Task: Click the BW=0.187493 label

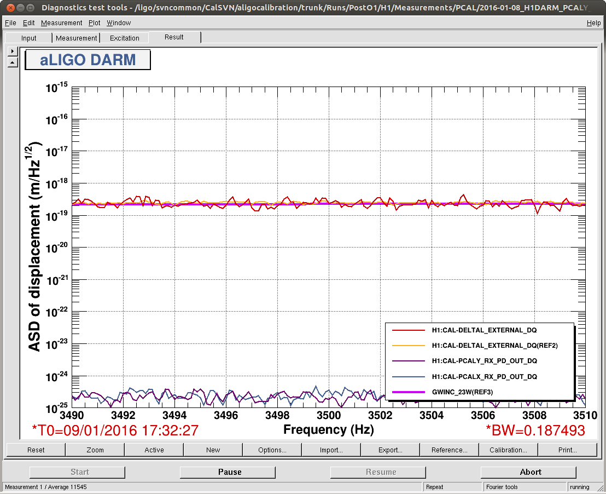Action: [x=535, y=430]
